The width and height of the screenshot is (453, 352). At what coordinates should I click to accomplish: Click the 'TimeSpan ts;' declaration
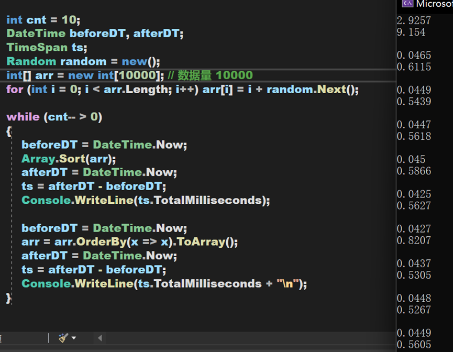point(47,47)
